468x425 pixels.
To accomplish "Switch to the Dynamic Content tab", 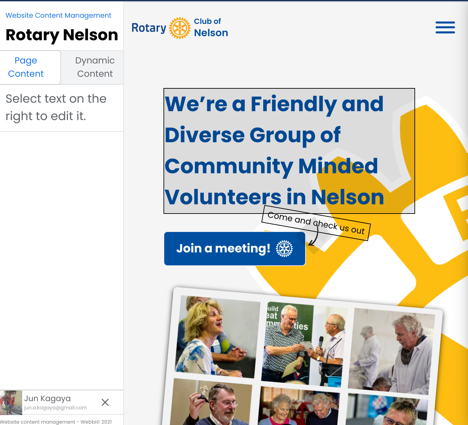I will tap(95, 67).
